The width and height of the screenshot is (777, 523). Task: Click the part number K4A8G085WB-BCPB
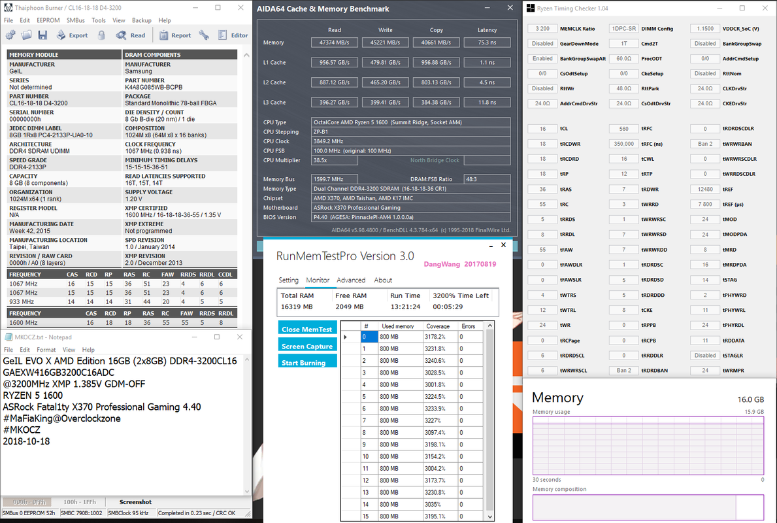pyautogui.click(x=154, y=87)
